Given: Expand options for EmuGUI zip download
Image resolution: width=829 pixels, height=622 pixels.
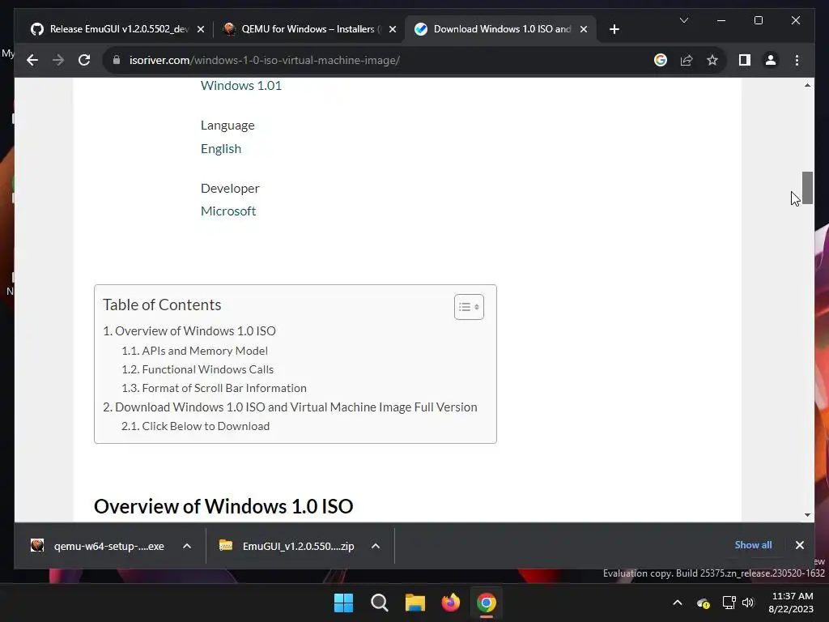Looking at the screenshot, I should [376, 546].
